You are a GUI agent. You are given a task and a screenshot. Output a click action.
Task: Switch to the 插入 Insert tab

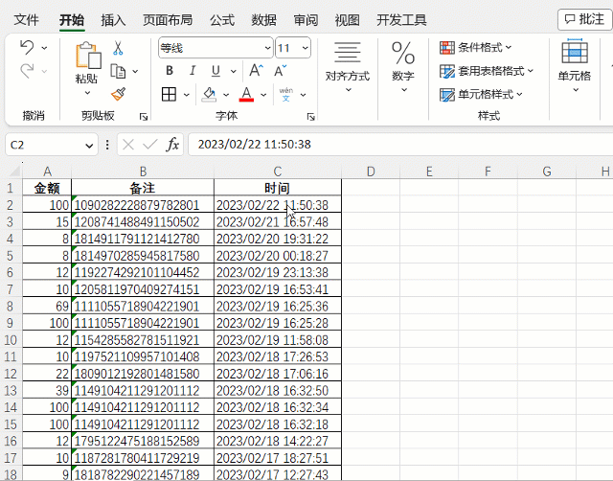coord(113,19)
